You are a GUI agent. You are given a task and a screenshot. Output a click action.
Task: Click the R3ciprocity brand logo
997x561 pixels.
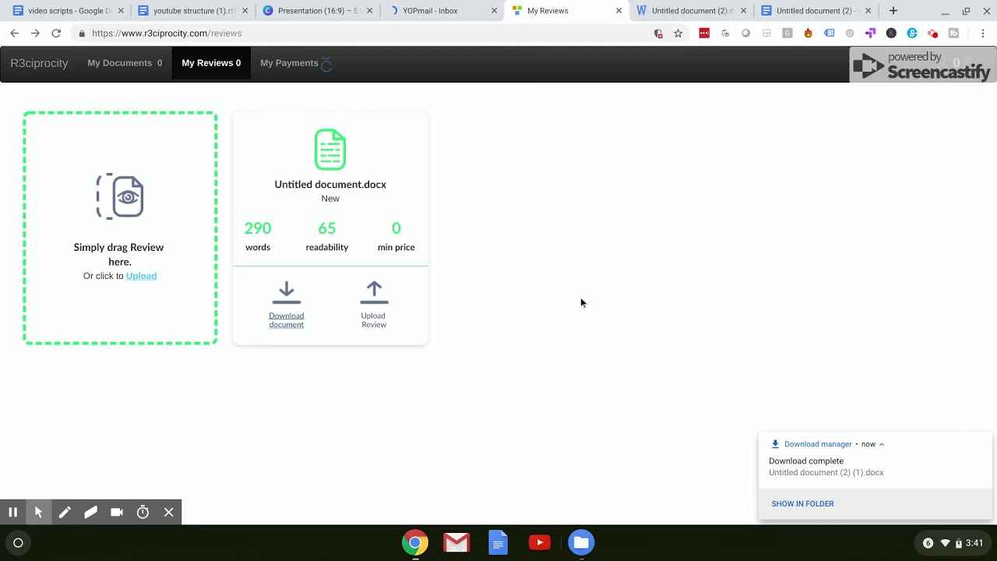click(x=39, y=63)
